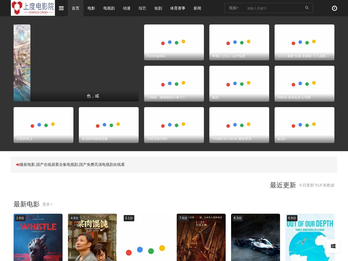Open the 电影 menu item
The image size is (348, 261).
[91, 8]
